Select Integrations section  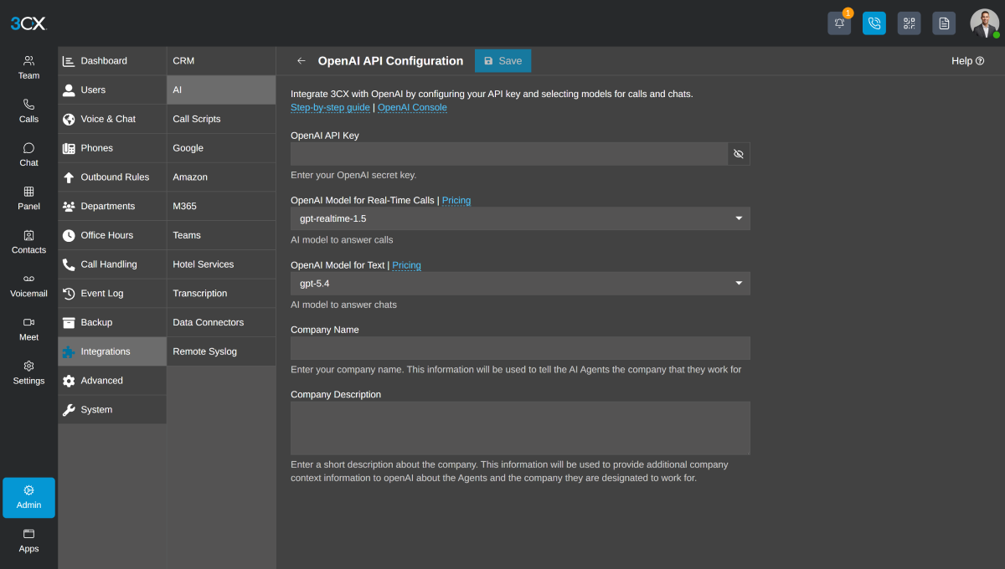(112, 351)
